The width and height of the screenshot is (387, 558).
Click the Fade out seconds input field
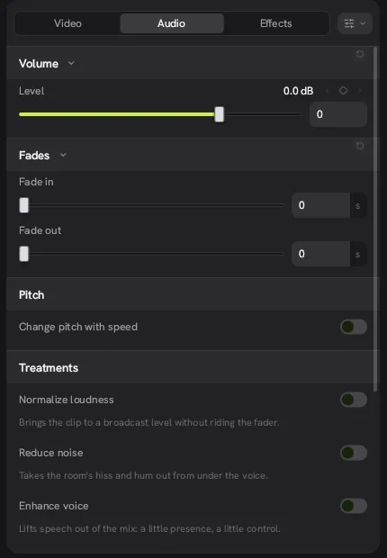(x=320, y=254)
